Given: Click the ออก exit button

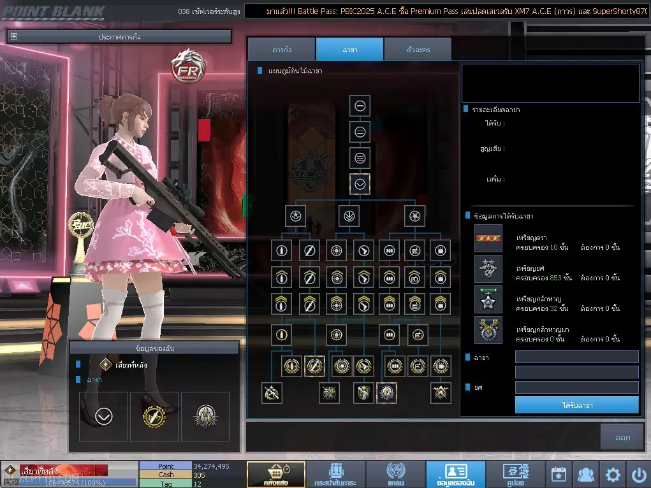Looking at the screenshot, I should point(622,438).
